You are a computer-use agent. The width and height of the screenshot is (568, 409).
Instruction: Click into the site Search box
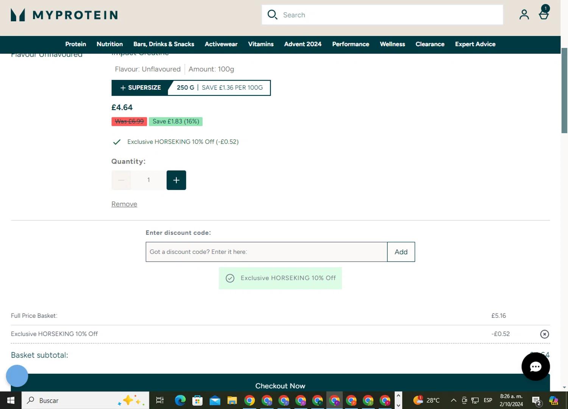tap(390, 15)
